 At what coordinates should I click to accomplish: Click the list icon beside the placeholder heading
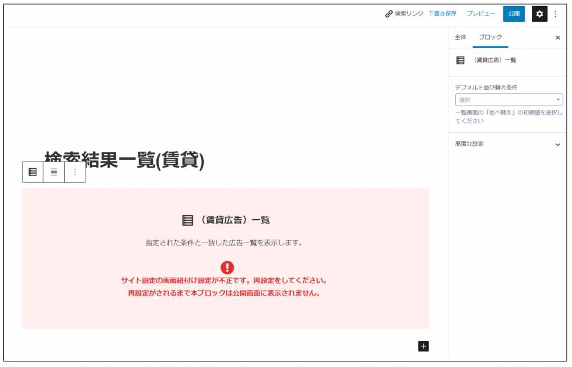(x=188, y=220)
